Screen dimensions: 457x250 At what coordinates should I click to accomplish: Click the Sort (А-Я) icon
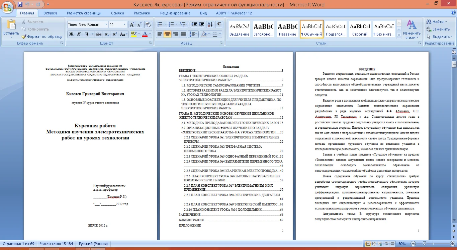210,24
